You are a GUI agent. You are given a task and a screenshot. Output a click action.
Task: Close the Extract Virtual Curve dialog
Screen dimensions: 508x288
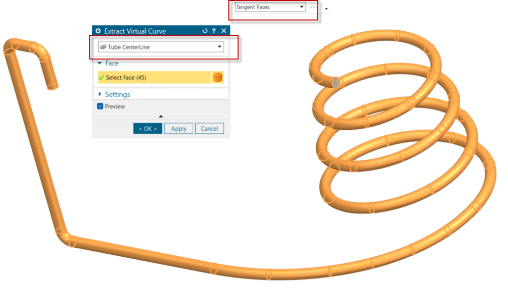click(x=224, y=31)
